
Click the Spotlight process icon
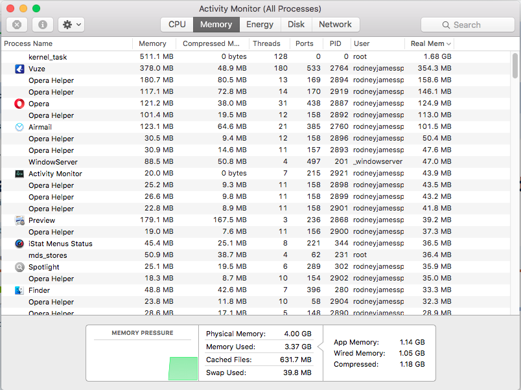pyautogui.click(x=19, y=267)
